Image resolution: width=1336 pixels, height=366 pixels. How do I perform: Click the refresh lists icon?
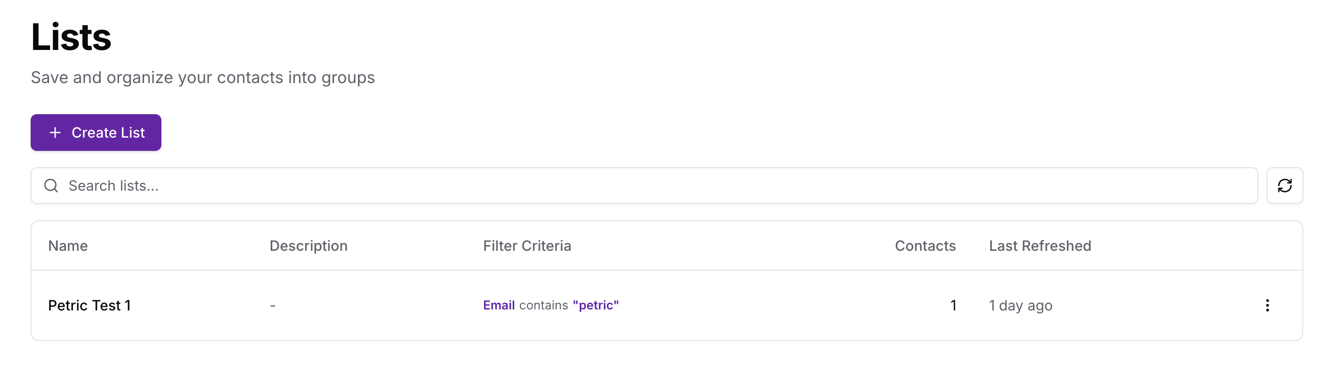(1284, 186)
